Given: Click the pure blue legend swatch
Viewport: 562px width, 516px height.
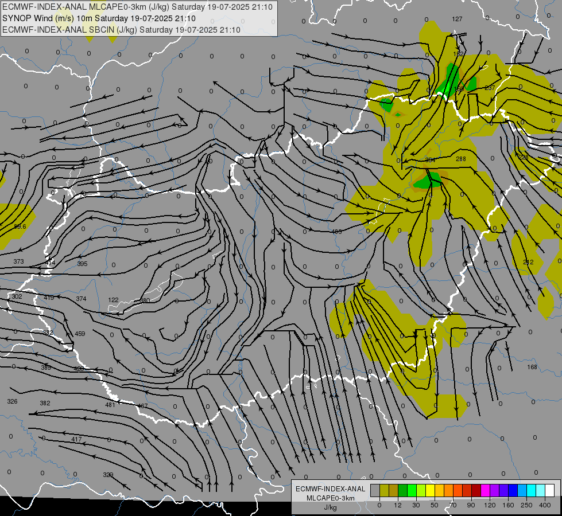Looking at the screenshot, I should click(x=513, y=491).
